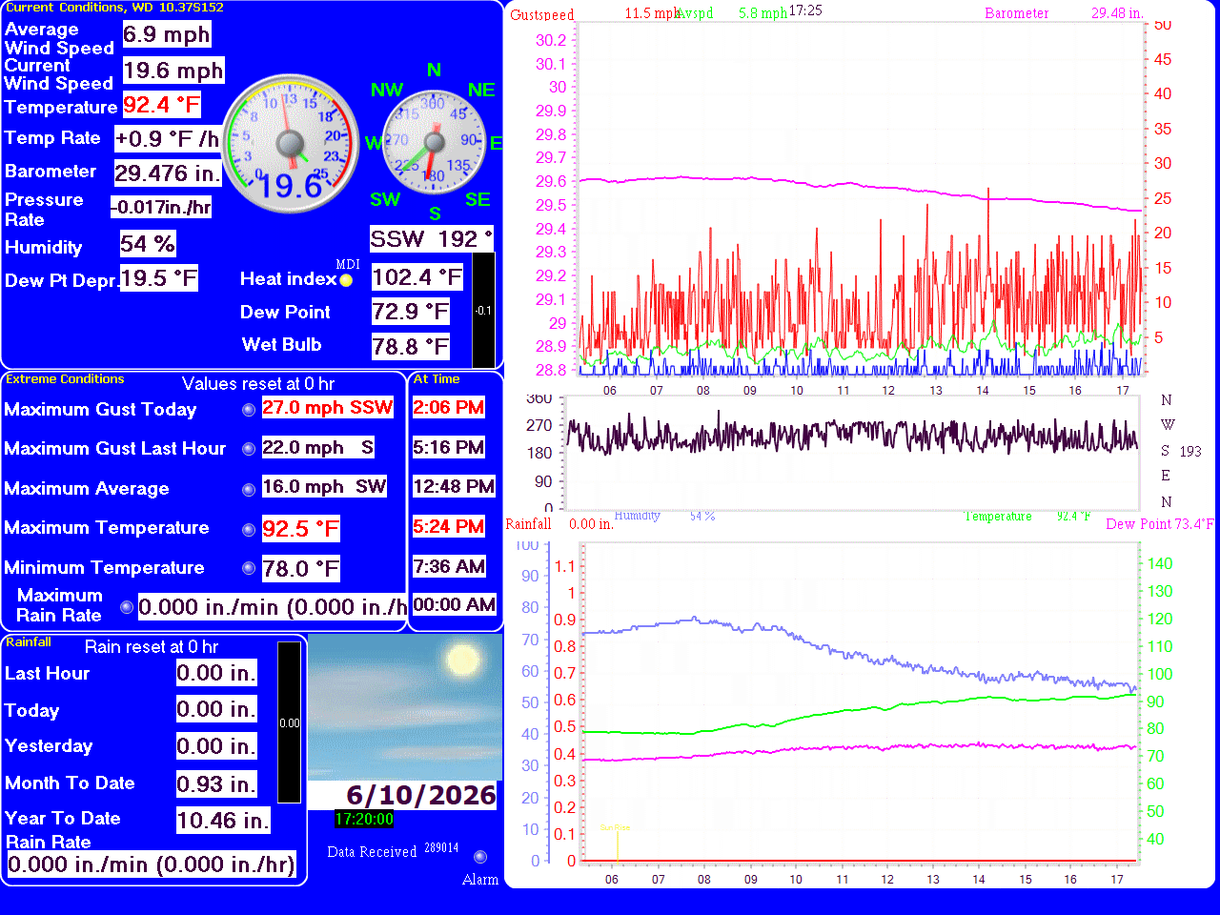Select the 5:16 PM time entry
Screen dimensions: 1220x915
click(x=449, y=447)
